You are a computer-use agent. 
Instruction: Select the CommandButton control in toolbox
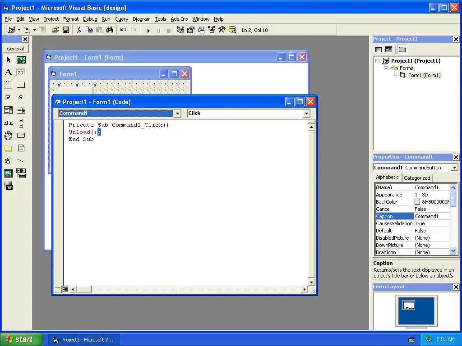point(21,85)
